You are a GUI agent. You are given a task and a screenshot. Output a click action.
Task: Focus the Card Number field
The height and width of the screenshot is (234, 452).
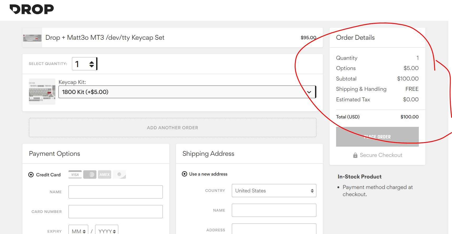pyautogui.click(x=115, y=212)
